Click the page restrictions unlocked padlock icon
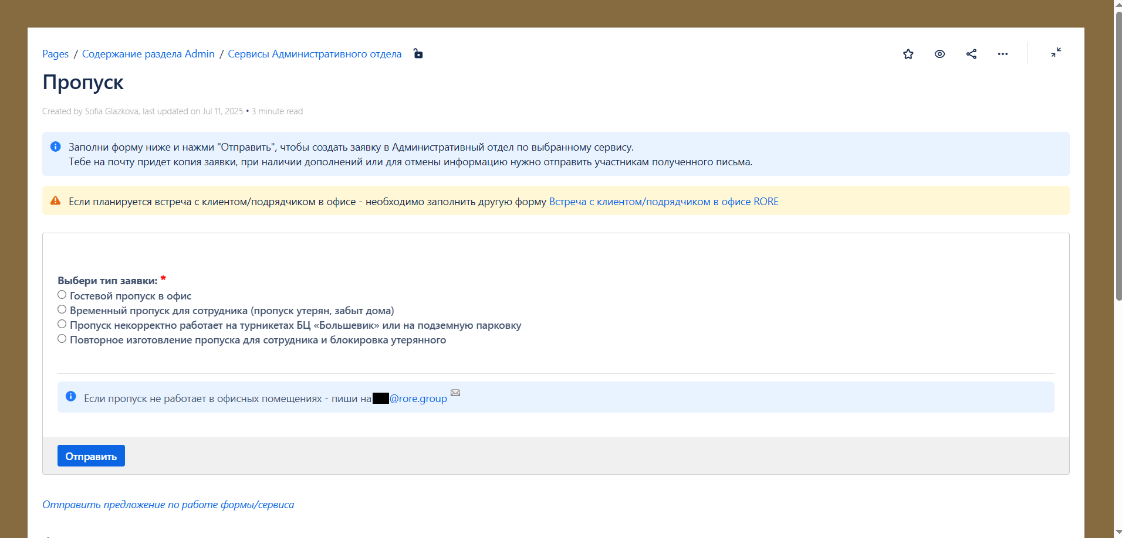The height and width of the screenshot is (538, 1122). pos(418,54)
